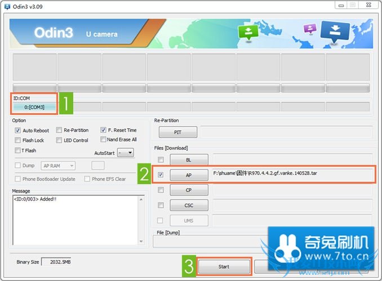Click the BL file button
This screenshot has width=382, height=281.
(x=189, y=160)
